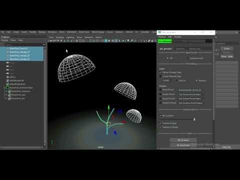Select defaultObjectSet in the Outliner

17,84
